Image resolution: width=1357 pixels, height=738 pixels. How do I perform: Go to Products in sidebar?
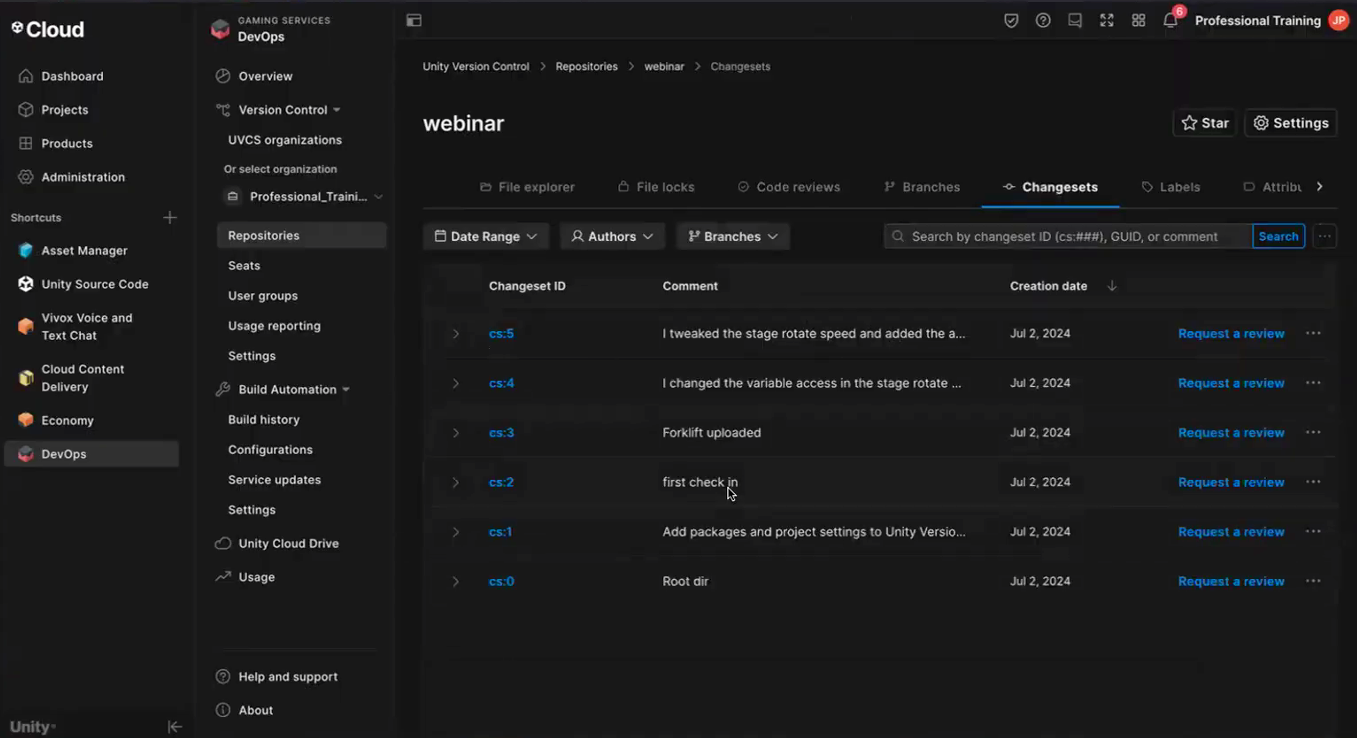coord(67,143)
